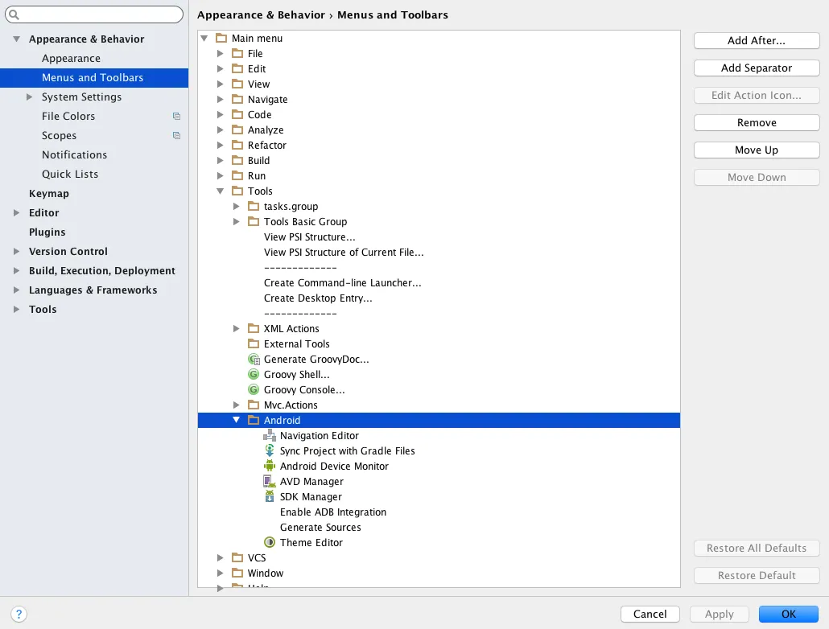Expand the Version Control settings section

[x=16, y=251]
